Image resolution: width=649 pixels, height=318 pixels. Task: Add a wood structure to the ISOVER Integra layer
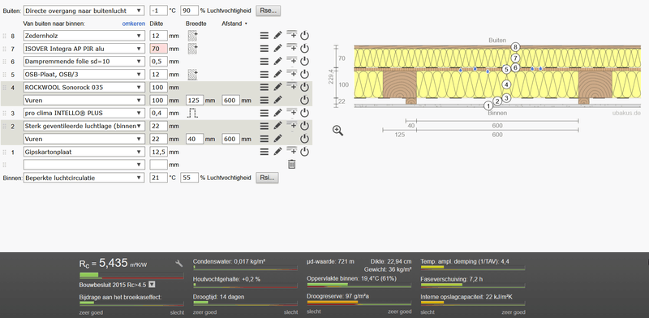click(x=192, y=49)
